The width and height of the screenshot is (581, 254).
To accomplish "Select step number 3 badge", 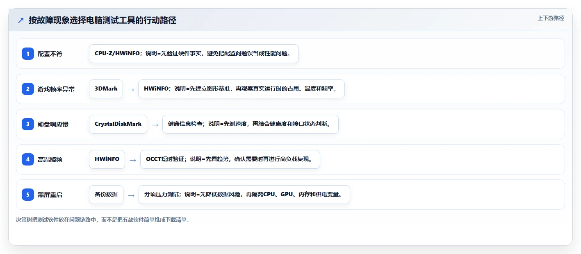I will pyautogui.click(x=28, y=124).
